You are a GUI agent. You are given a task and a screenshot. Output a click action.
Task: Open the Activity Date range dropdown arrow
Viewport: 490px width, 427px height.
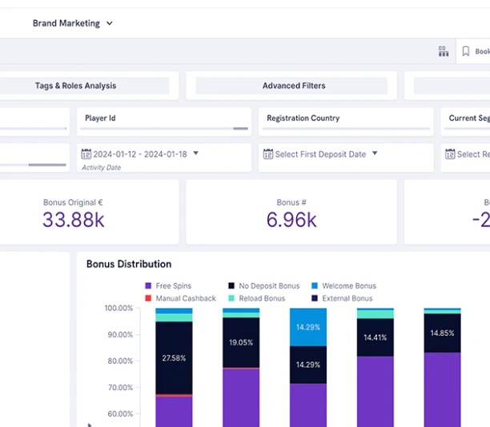(195, 154)
